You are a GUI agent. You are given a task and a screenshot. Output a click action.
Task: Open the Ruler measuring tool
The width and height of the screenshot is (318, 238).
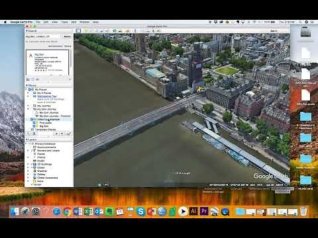pyautogui.click(x=135, y=30)
